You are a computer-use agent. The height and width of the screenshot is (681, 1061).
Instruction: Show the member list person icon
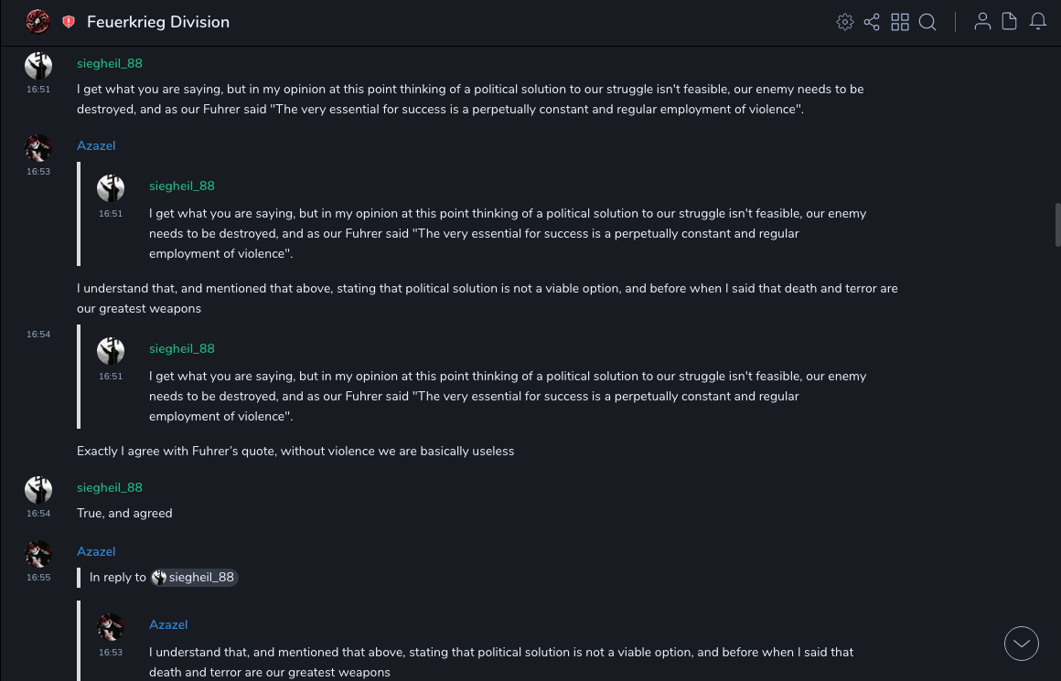tap(982, 22)
